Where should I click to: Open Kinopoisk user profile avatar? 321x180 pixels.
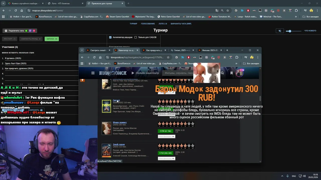[x=239, y=73]
